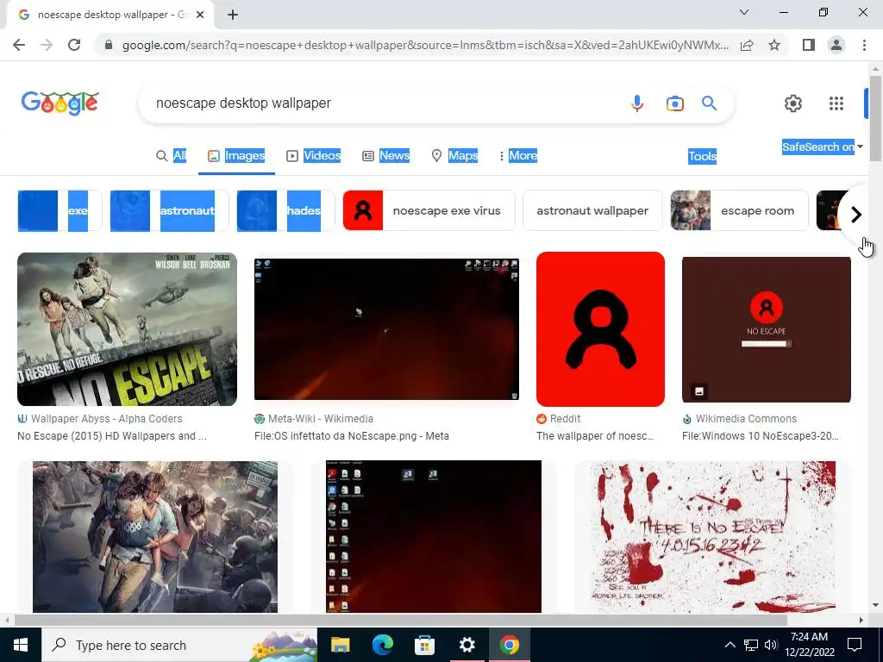This screenshot has height=662, width=883.
Task: Reload the current page
Action: (74, 45)
